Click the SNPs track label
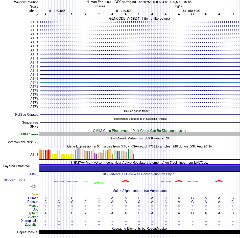The height and width of the screenshot is (238, 240). tap(34, 126)
